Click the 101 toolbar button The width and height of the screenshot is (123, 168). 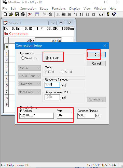tap(101, 14)
